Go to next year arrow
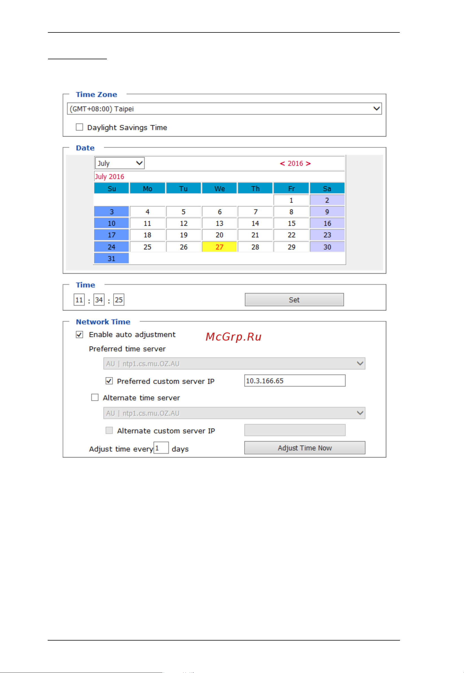Viewport: 464px width, 673px height. pyautogui.click(x=308, y=163)
